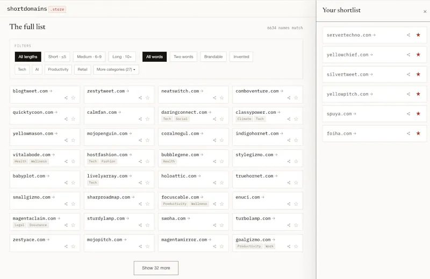Share babyplot.com domain
The height and width of the screenshot is (279, 430).
click(x=66, y=182)
